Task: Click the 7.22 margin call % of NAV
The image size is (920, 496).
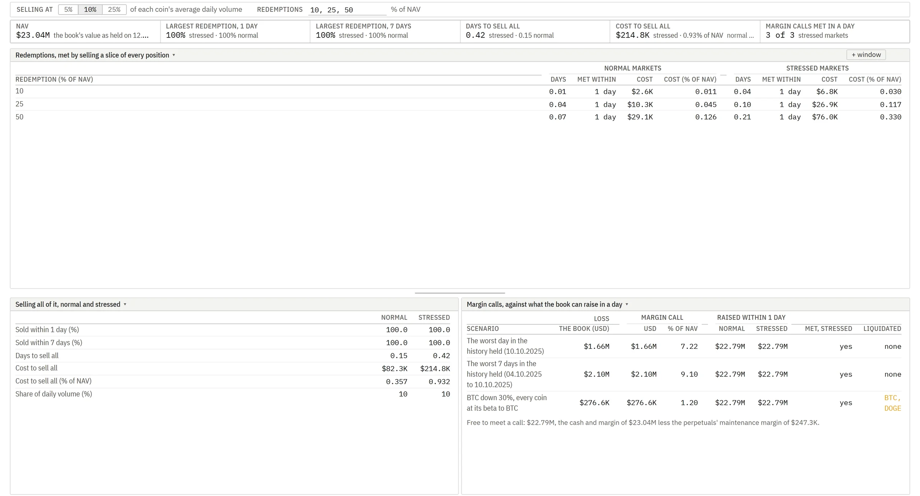Action: point(689,347)
